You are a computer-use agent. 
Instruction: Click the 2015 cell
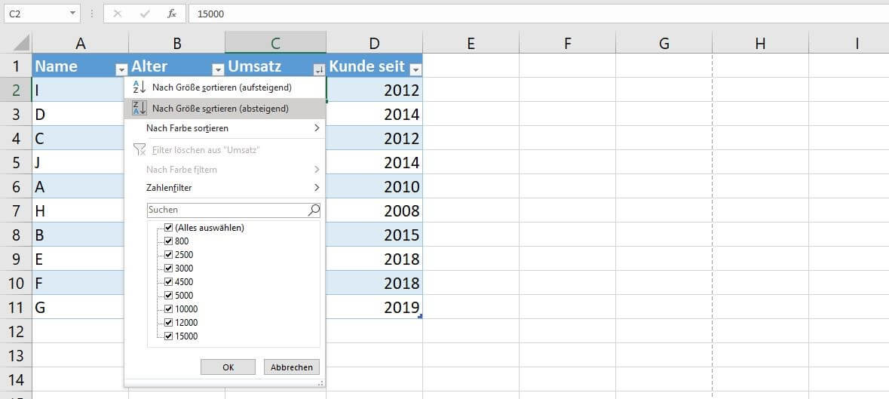tap(374, 235)
